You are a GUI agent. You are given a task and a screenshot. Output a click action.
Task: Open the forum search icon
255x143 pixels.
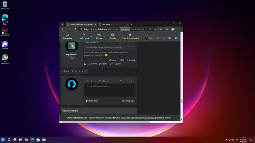pyautogui.click(x=176, y=38)
